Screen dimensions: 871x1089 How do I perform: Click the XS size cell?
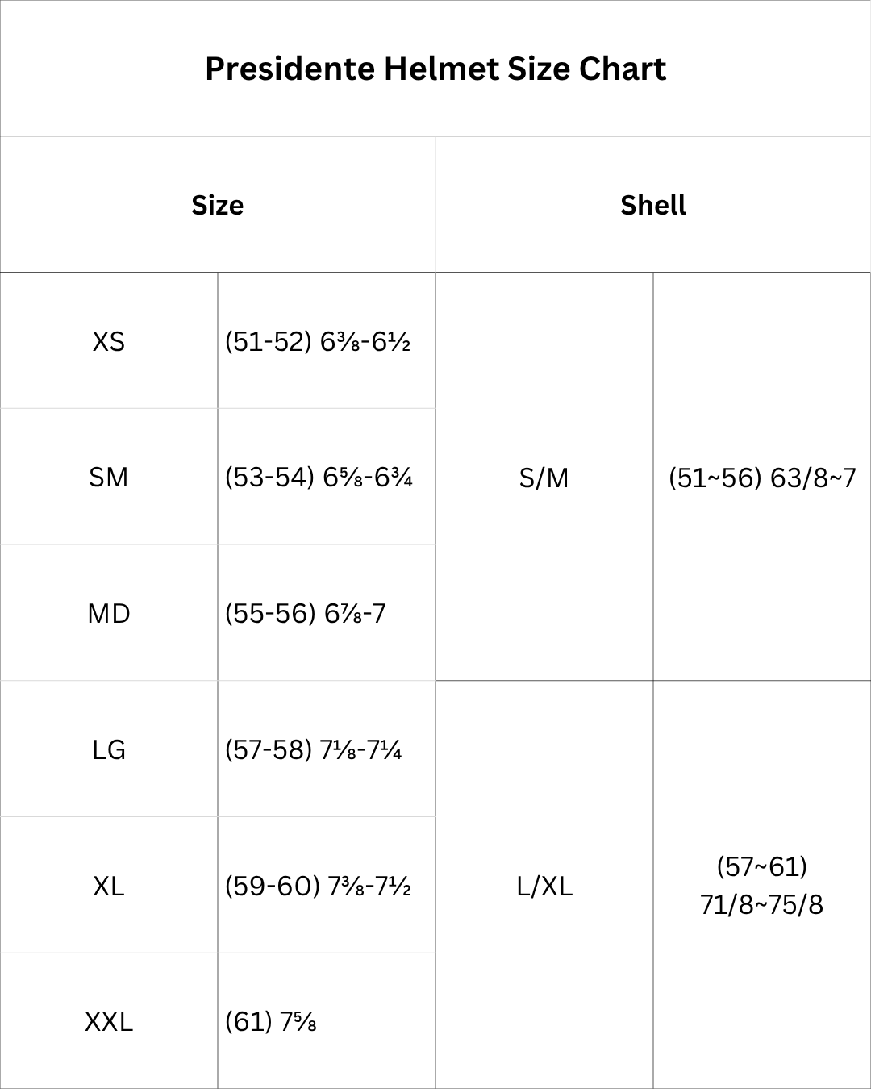(109, 341)
